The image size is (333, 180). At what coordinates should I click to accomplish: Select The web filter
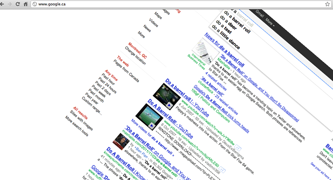click(123, 61)
